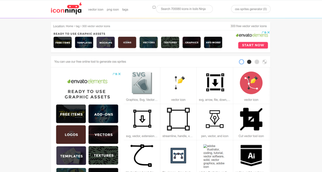Open the hand-drawn bezier curve line icon
The width and height of the screenshot is (322, 172).
pyautogui.click(x=142, y=155)
